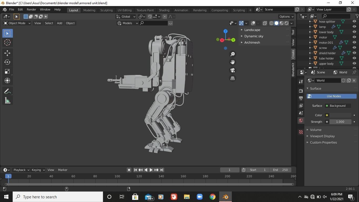The width and height of the screenshot is (359, 202).
Task: Click the outliner filter funnel icon
Action: [357, 16]
